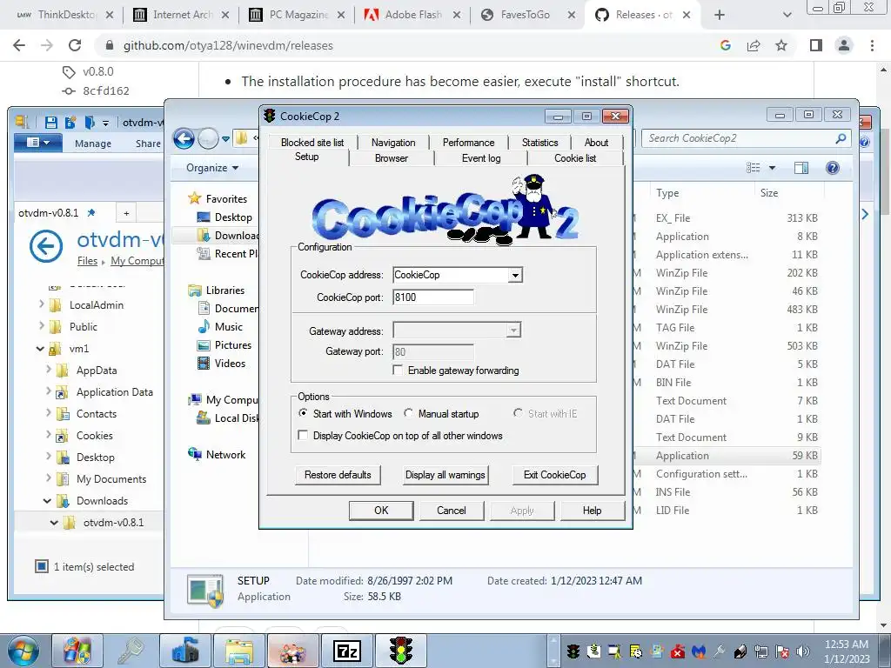Click circular back arrow in otvdm pane
The height and width of the screenshot is (668, 891).
(46, 246)
